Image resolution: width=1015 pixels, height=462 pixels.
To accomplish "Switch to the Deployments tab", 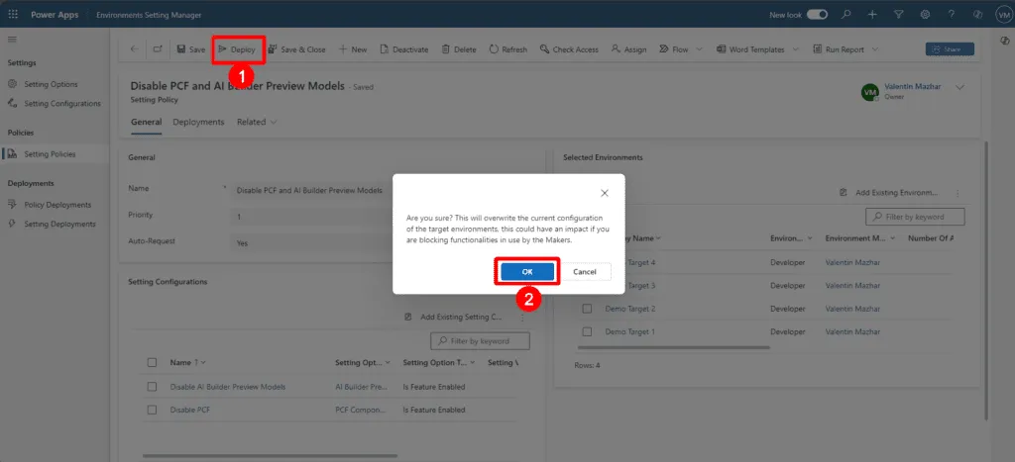I will (198, 122).
